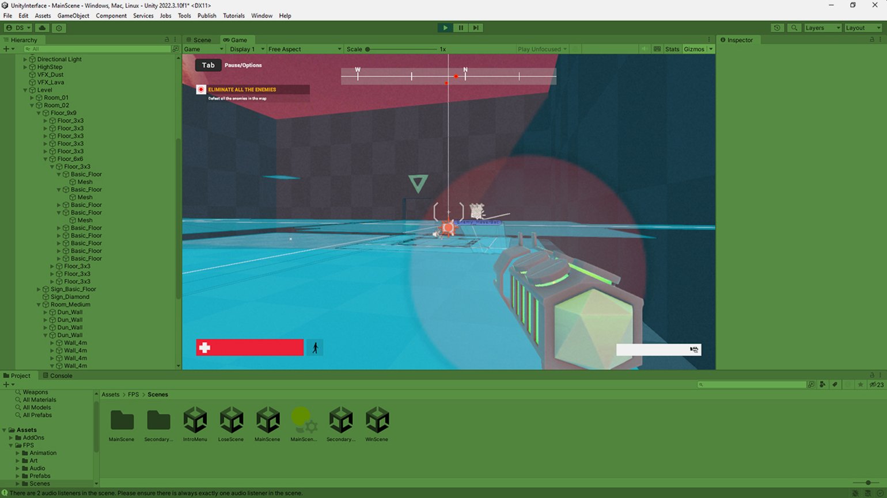Open the GameObject menu
The image size is (887, 498).
[x=73, y=16]
